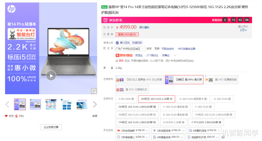Choose version i3 8G 256G 银
Image resolution: width=262 pixels, height=141 pixels.
point(126,99)
